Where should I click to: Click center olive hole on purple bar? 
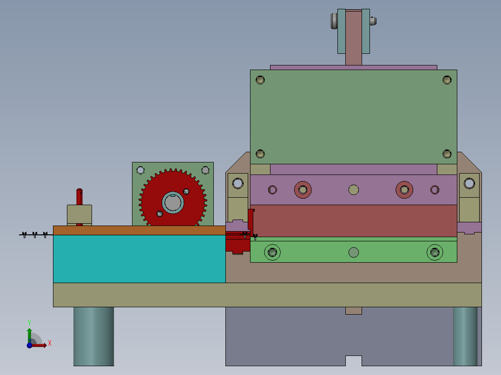click(x=354, y=190)
